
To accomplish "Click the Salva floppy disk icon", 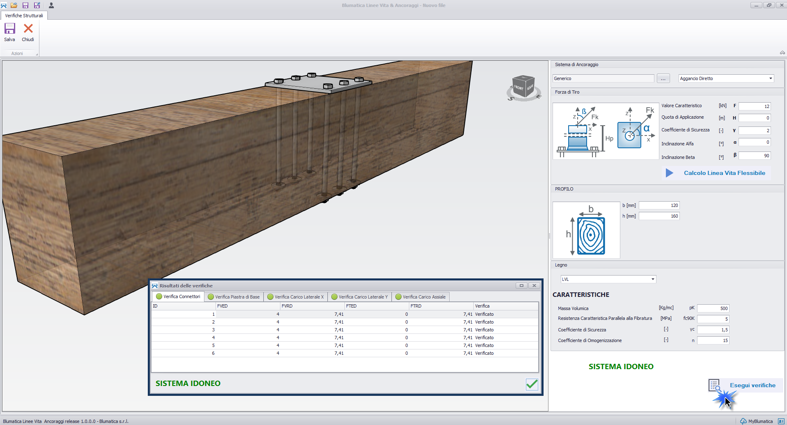I will [9, 29].
